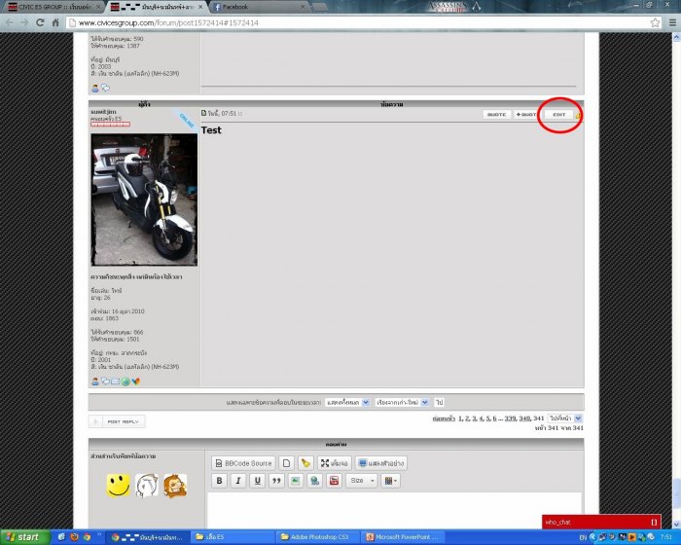Toggle BBCode Source mode in editor
The width and height of the screenshot is (681, 545).
click(x=243, y=463)
